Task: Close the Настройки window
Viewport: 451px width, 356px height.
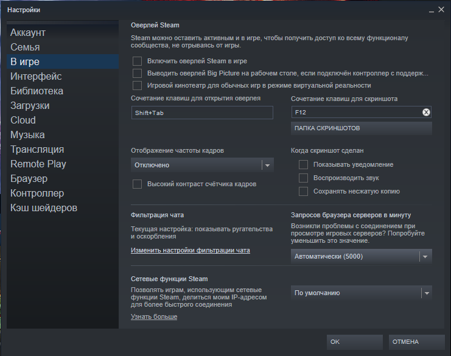Action: [x=441, y=10]
